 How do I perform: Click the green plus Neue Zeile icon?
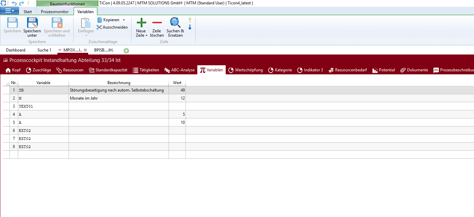pyautogui.click(x=141, y=23)
